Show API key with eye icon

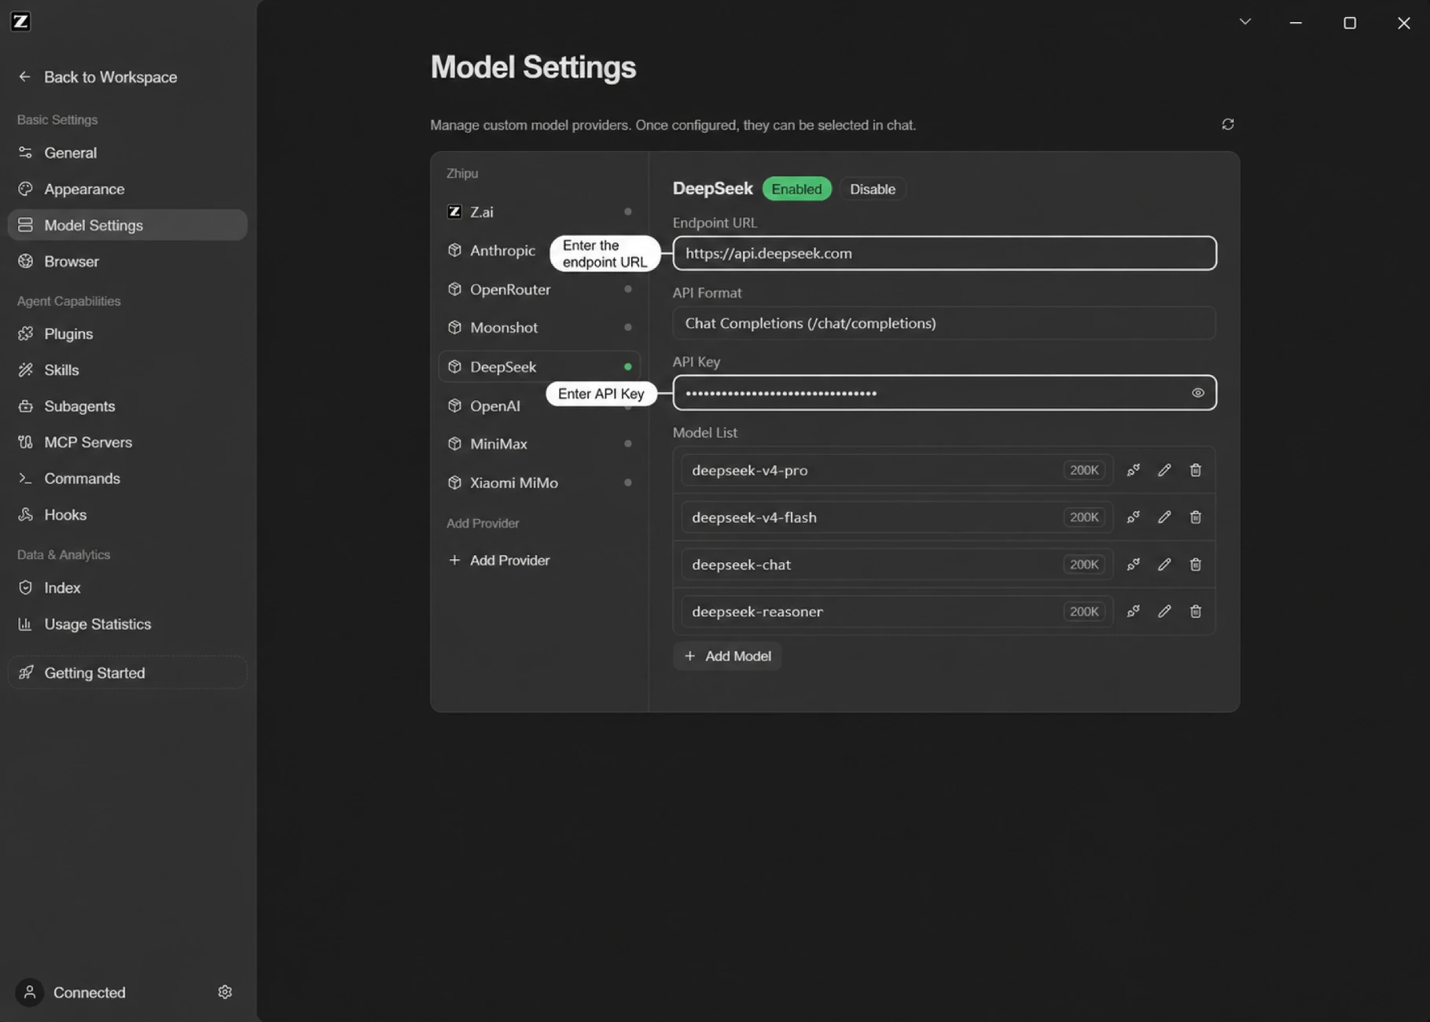coord(1197,393)
